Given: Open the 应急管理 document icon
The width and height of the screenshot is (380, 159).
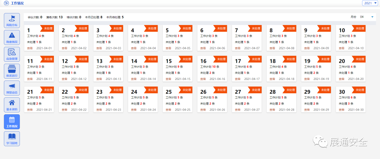Looking at the screenshot, I should [x=12, y=54].
